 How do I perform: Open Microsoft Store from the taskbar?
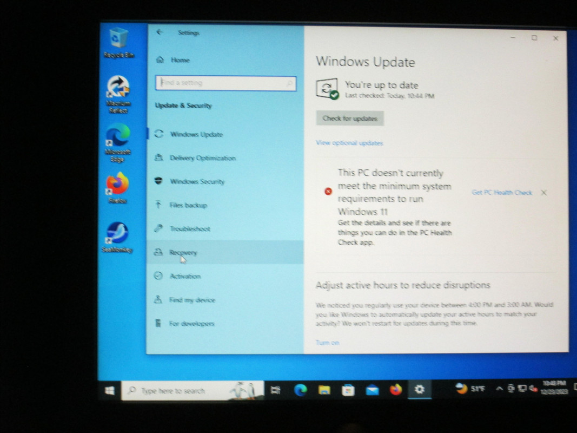(348, 390)
